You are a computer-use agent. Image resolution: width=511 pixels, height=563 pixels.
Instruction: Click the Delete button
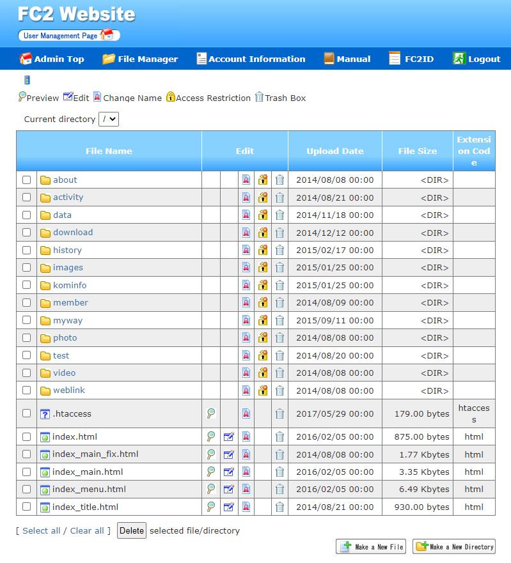[x=132, y=530]
